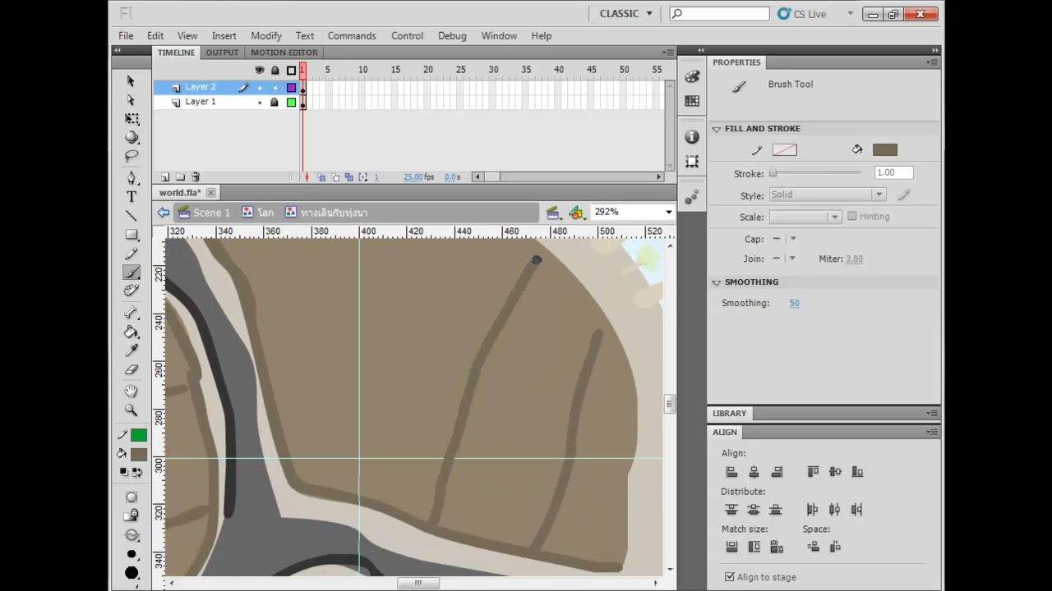Delete layer with the trash icon

[196, 177]
